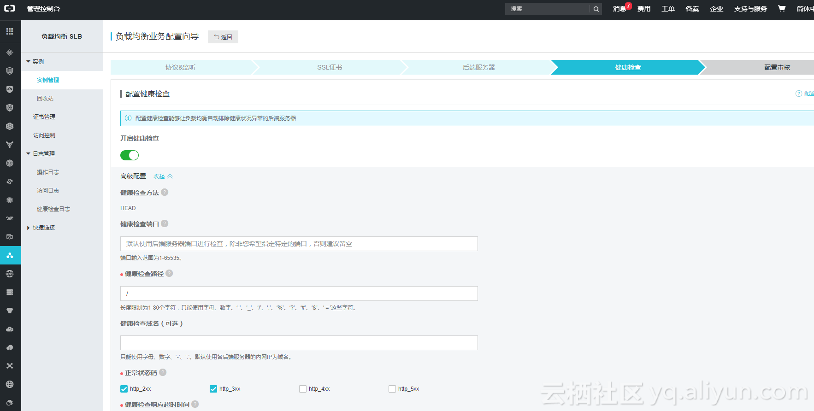Open the brick-wall firewall shield sidebar icon
This screenshot has width=814, height=411.
(x=10, y=108)
